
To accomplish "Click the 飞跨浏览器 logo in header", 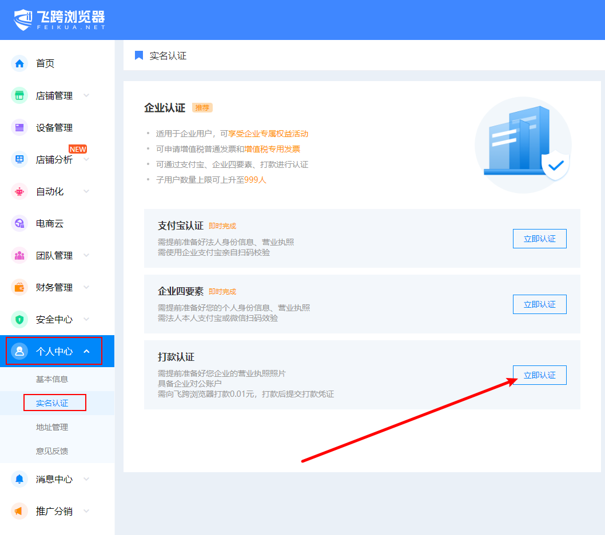I will [59, 19].
